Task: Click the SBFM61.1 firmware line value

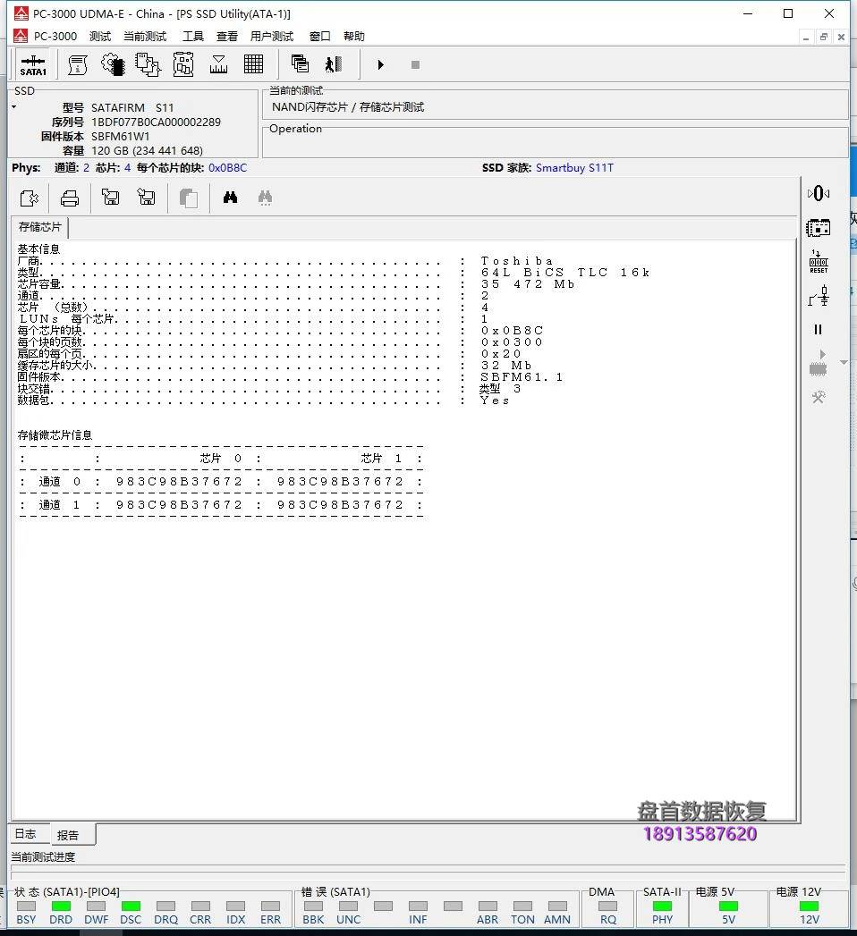Action: coord(522,377)
